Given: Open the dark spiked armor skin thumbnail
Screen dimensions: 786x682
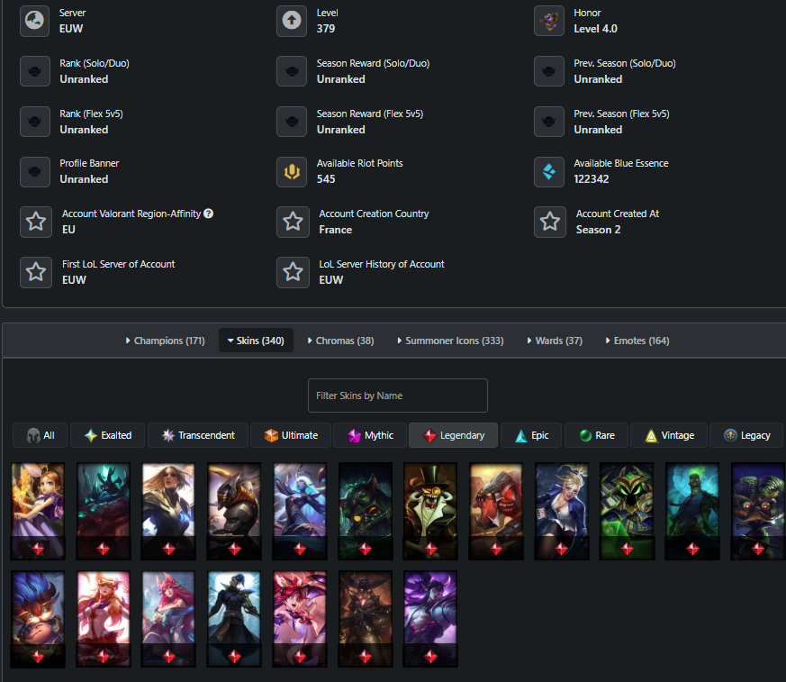Looking at the screenshot, I should [x=366, y=619].
